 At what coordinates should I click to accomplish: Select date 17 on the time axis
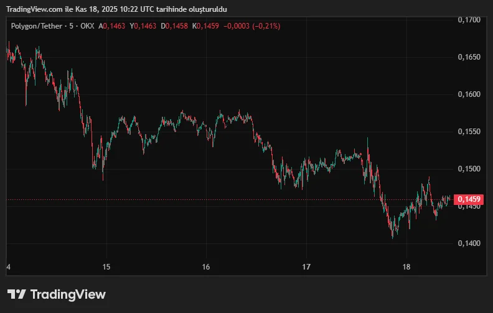(x=306, y=267)
